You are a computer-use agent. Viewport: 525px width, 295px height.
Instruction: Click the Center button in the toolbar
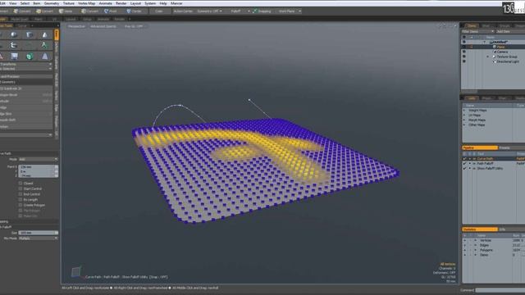[134, 11]
